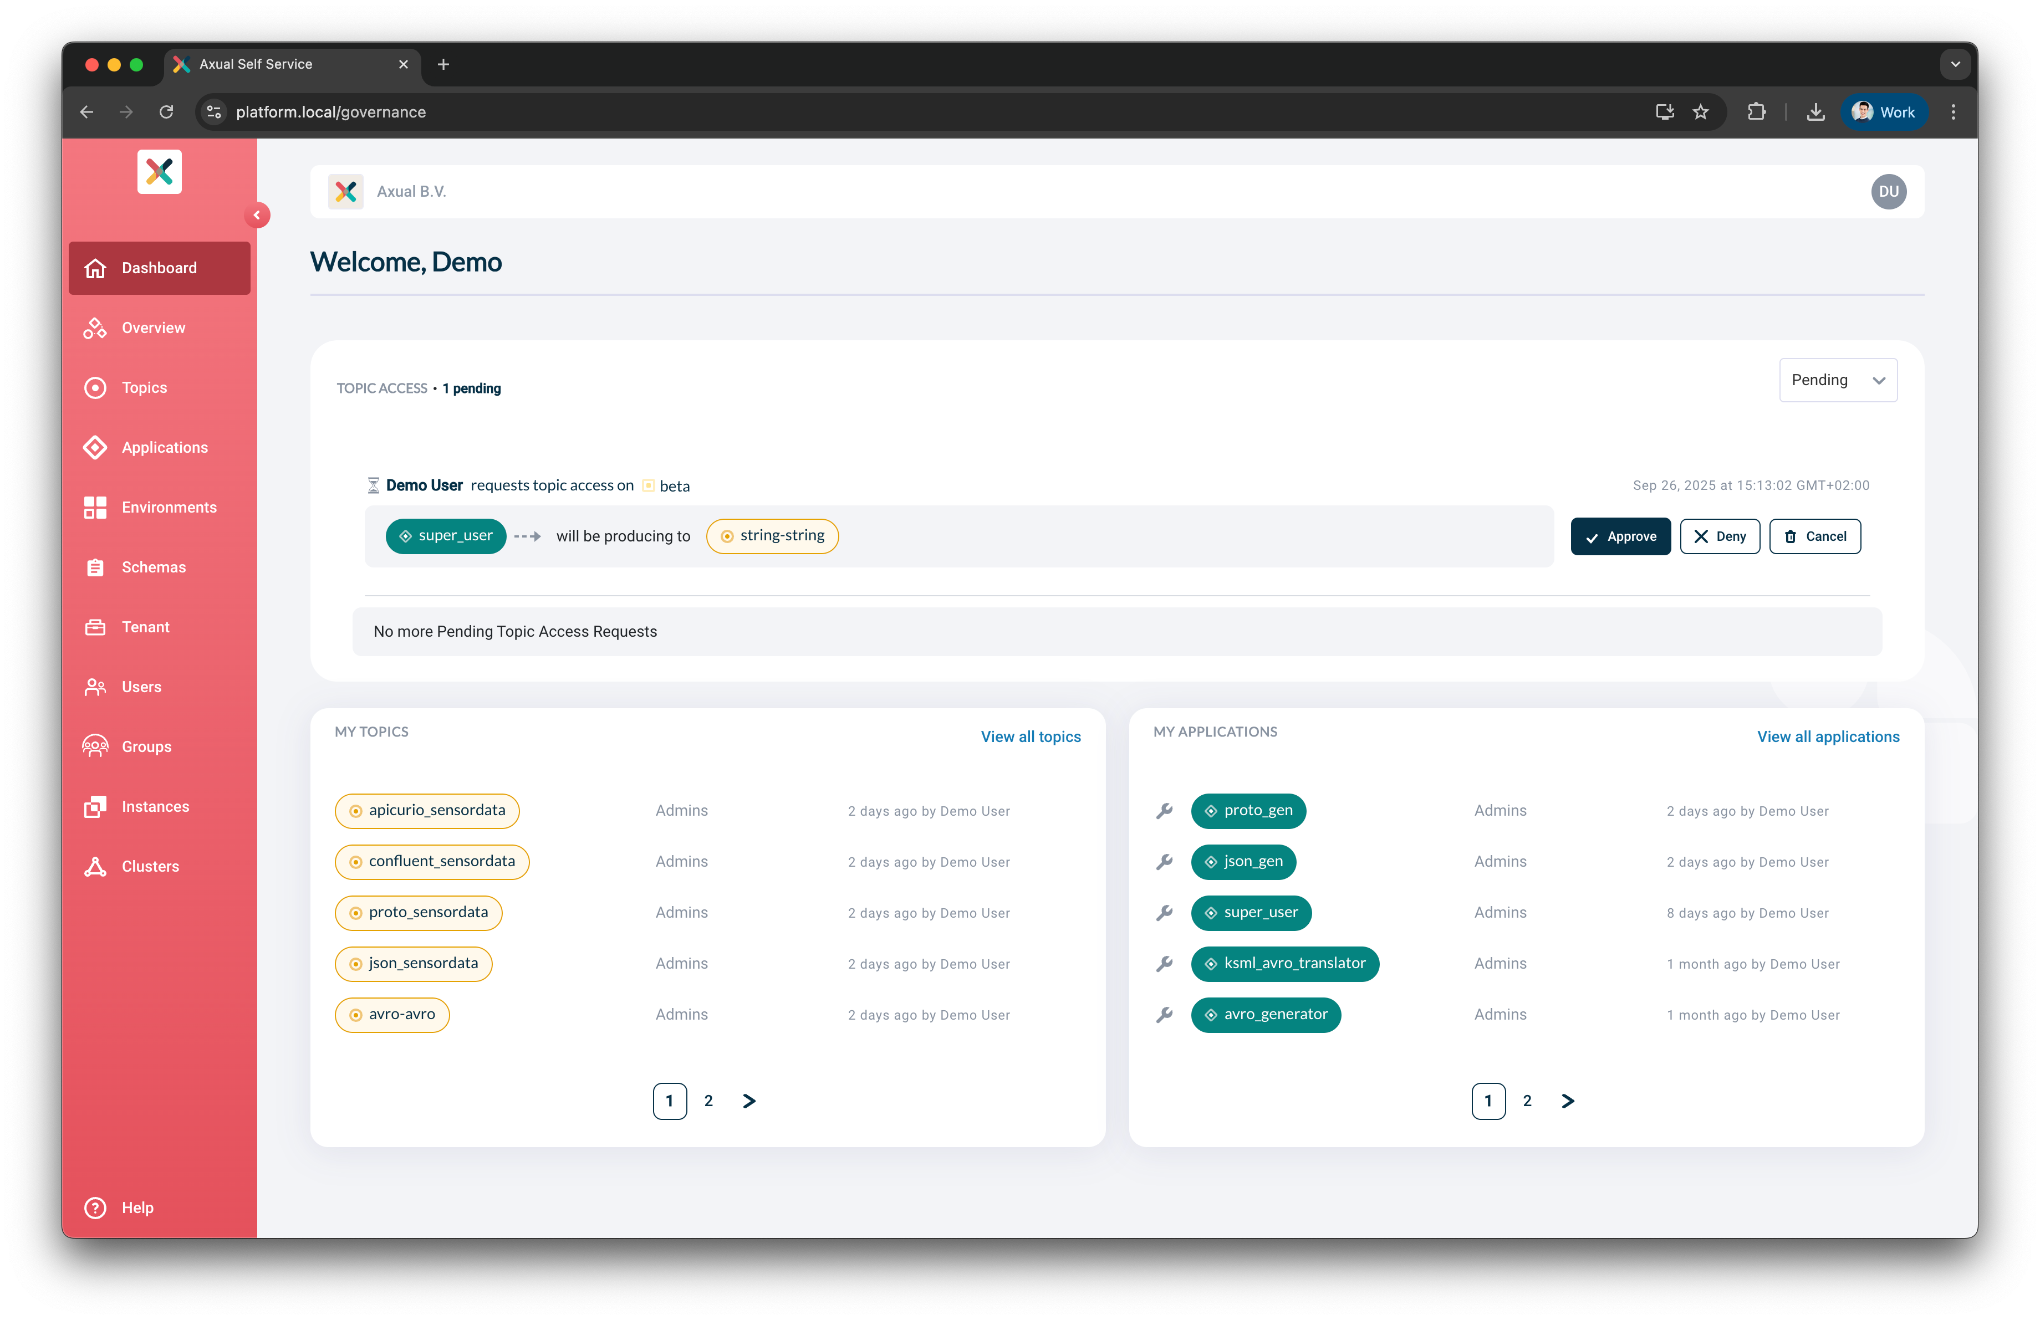
Task: Bookmark this page with the star icon
Action: point(1701,112)
